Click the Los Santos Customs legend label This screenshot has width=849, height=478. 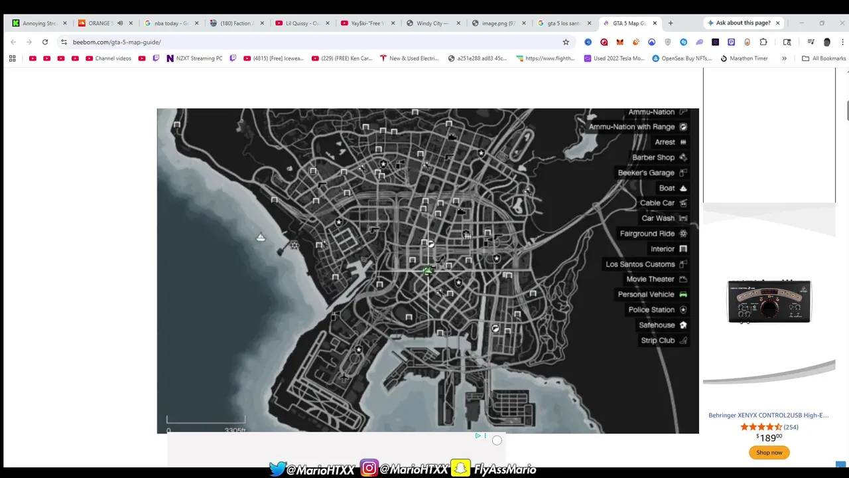tap(640, 264)
